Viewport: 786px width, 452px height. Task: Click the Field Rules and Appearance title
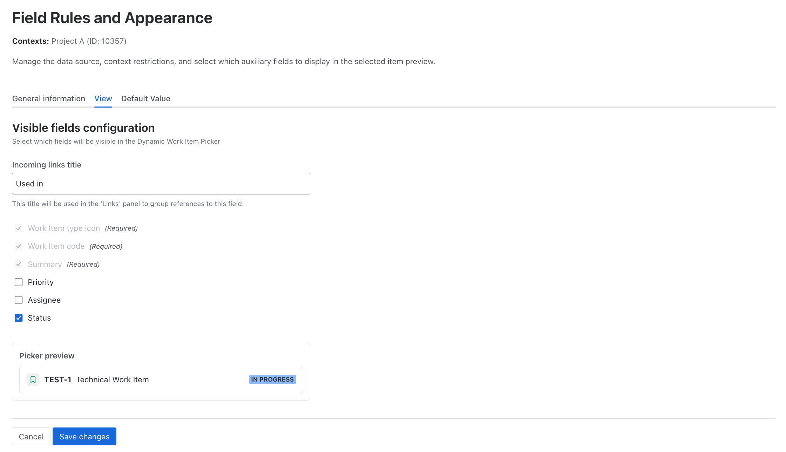pos(112,18)
